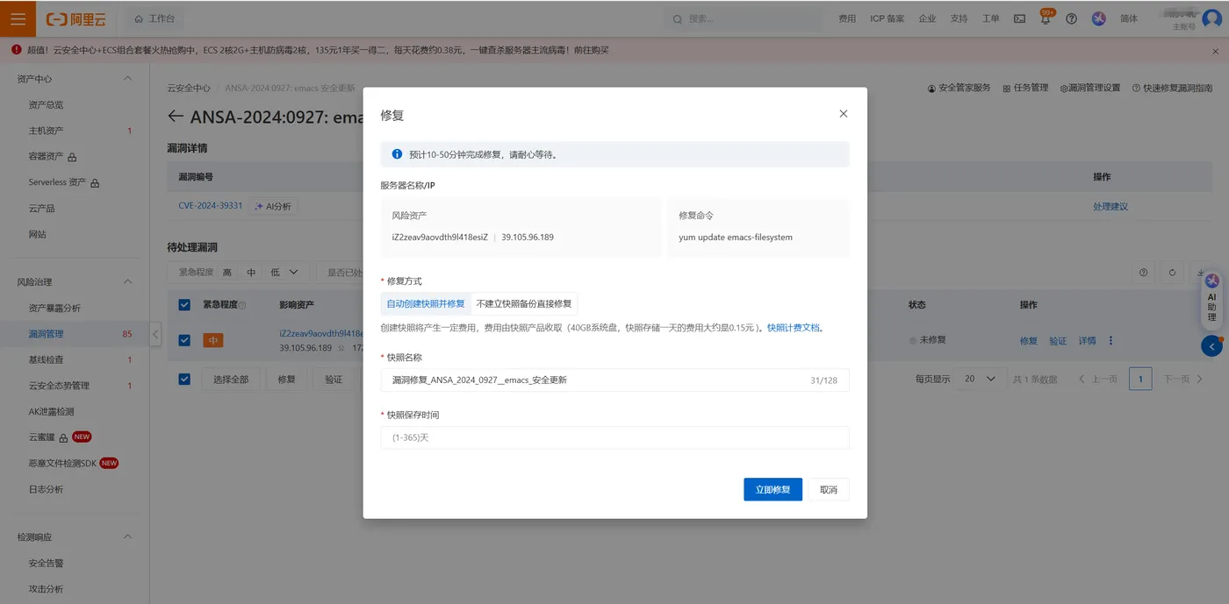The image size is (1229, 604).
Task: Dismiss the promotional banner
Action: pyautogui.click(x=1215, y=51)
